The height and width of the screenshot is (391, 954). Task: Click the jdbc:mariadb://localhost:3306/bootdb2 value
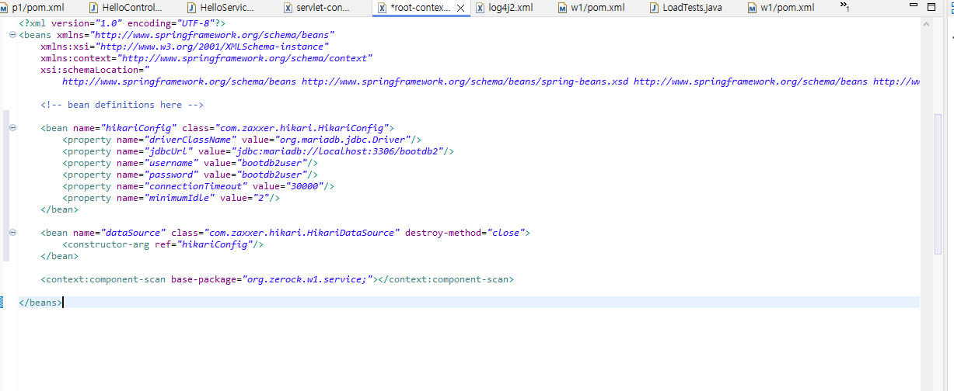(337, 151)
